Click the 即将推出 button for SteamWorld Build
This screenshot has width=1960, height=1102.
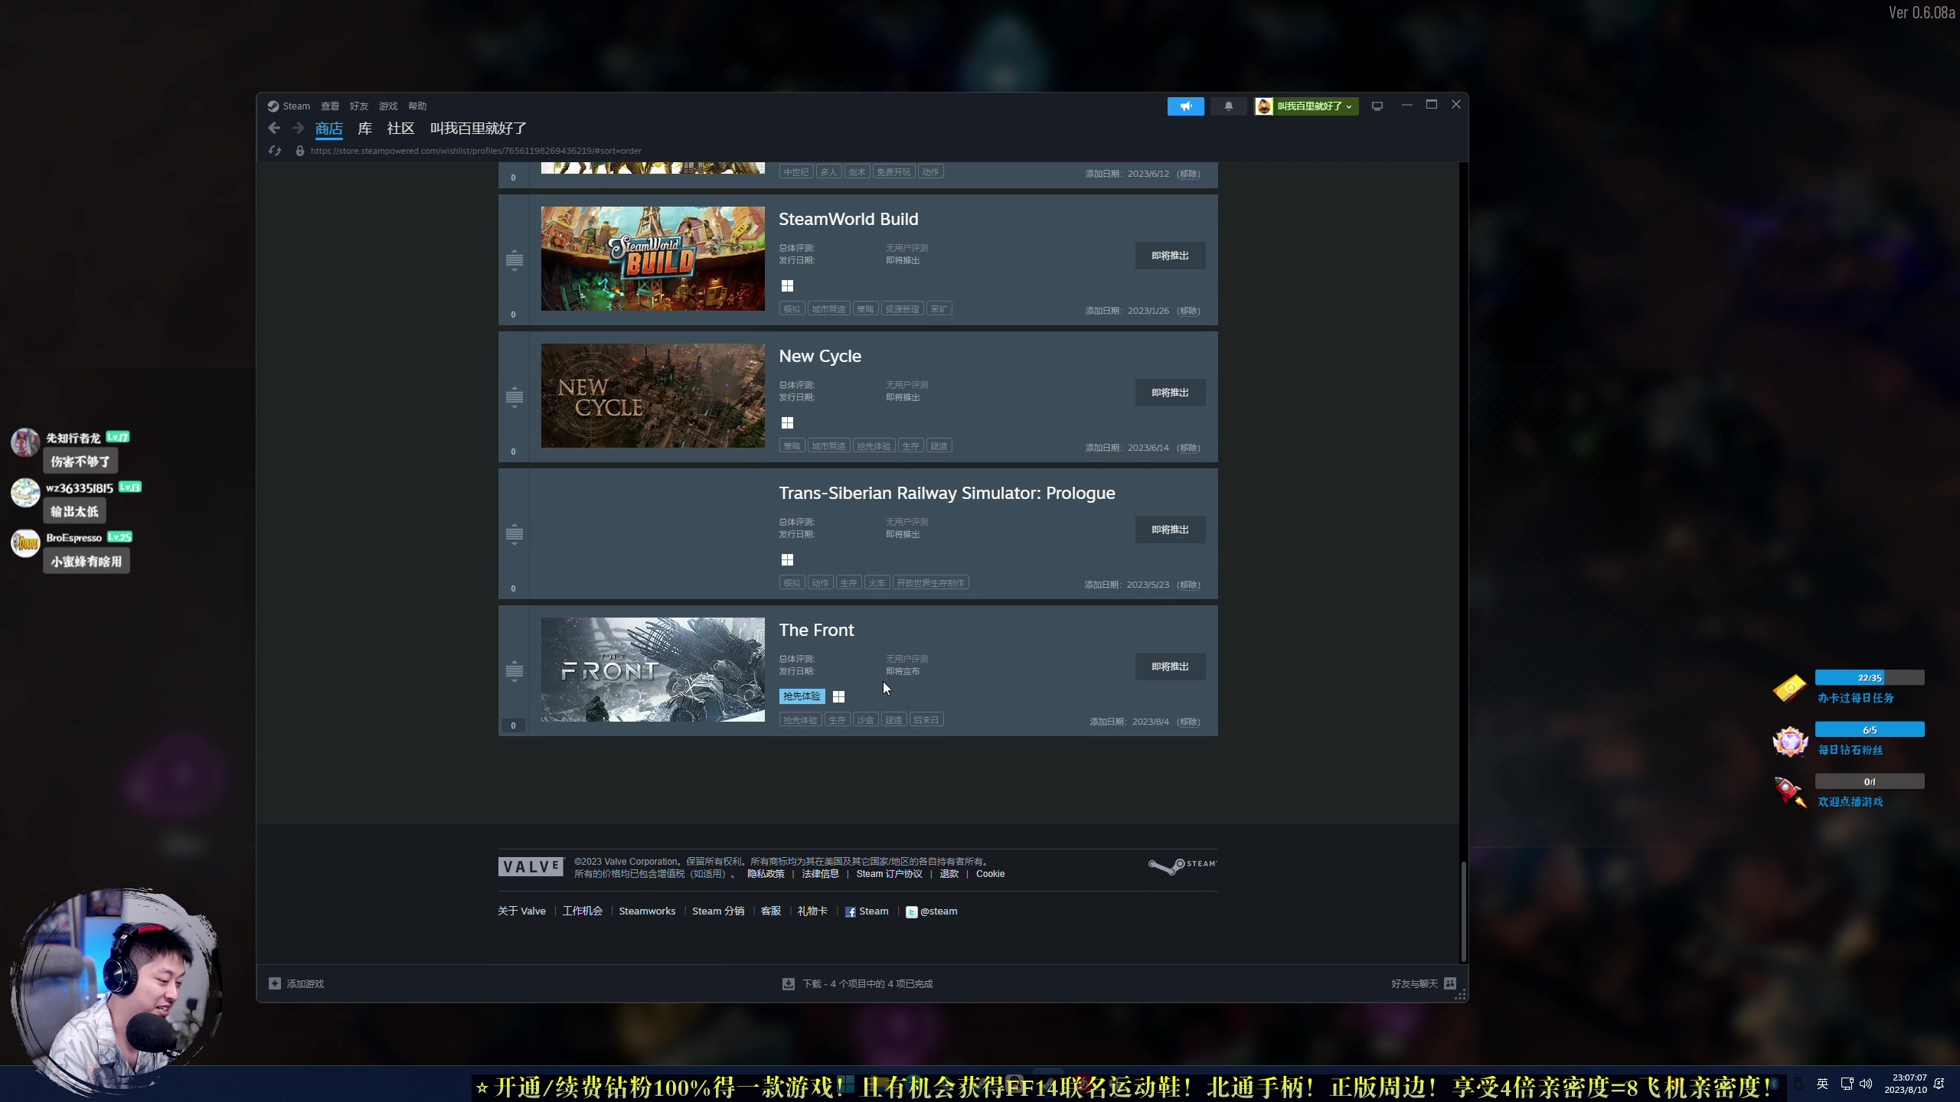tap(1170, 256)
